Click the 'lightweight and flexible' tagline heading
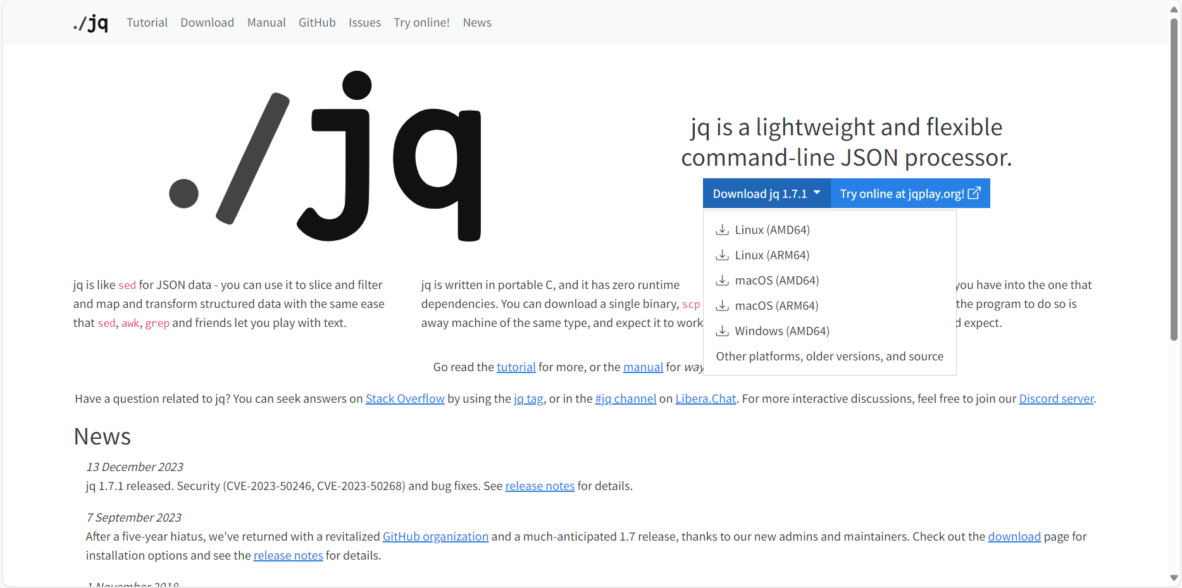The width and height of the screenshot is (1182, 588). pyautogui.click(x=847, y=142)
